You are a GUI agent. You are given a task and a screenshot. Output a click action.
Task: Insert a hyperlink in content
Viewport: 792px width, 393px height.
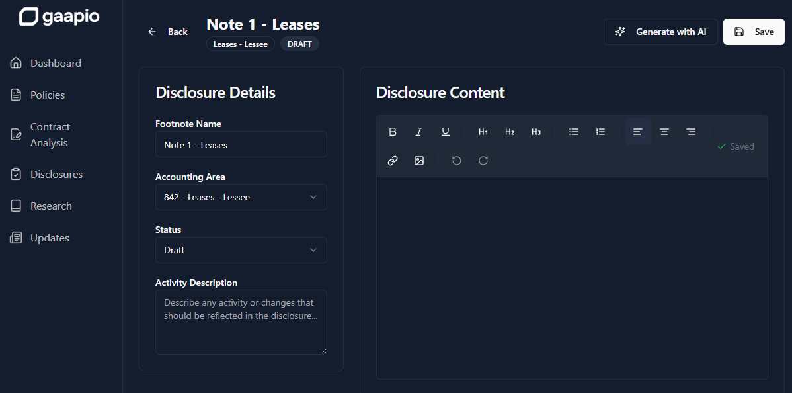tap(393, 161)
